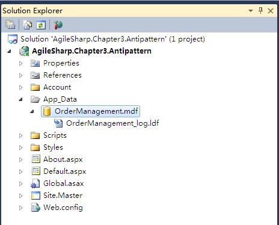Click the About.aspx page icon
The height and width of the screenshot is (225, 279).
click(36, 159)
